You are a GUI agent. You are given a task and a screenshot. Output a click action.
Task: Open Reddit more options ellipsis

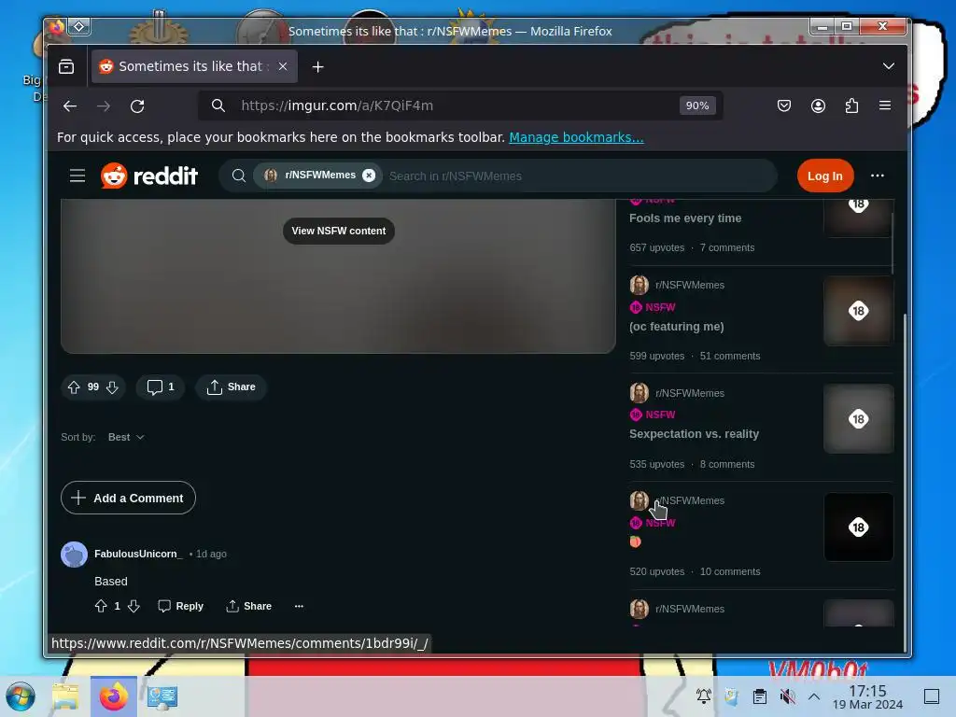[877, 176]
